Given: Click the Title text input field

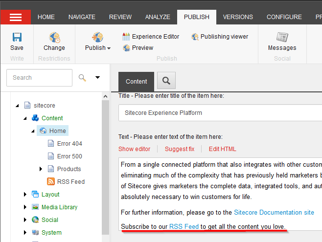Looking at the screenshot, I should pyautogui.click(x=220, y=113).
